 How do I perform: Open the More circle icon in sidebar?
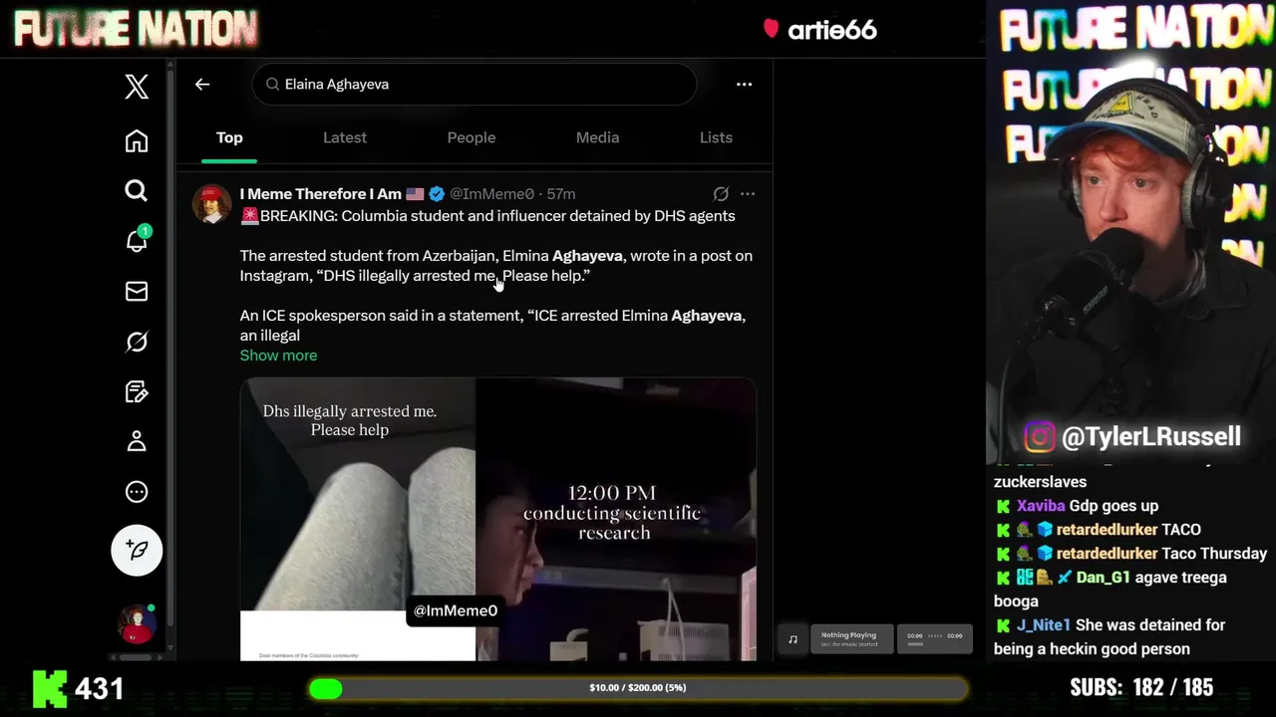(x=137, y=491)
